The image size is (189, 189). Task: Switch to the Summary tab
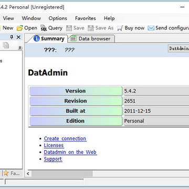pos(49,39)
